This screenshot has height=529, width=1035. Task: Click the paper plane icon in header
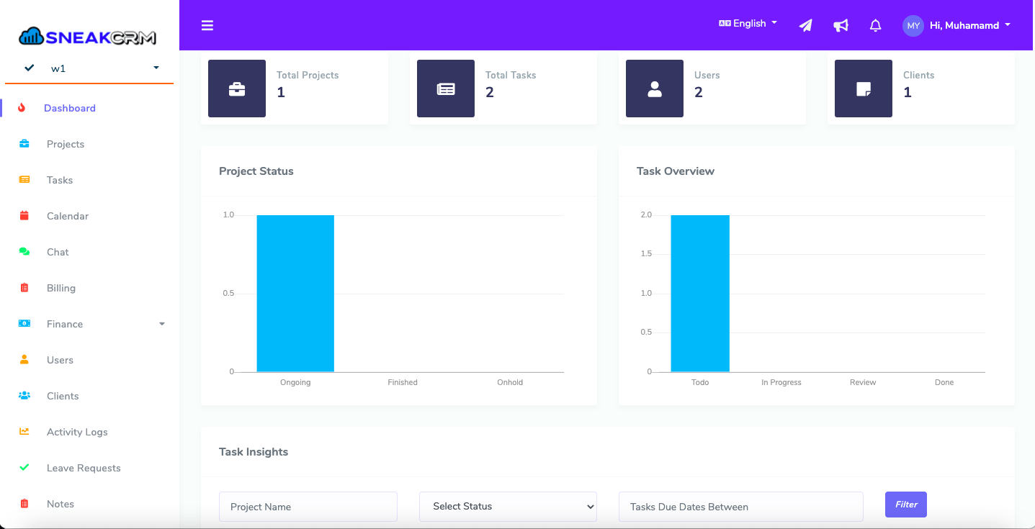(x=806, y=25)
